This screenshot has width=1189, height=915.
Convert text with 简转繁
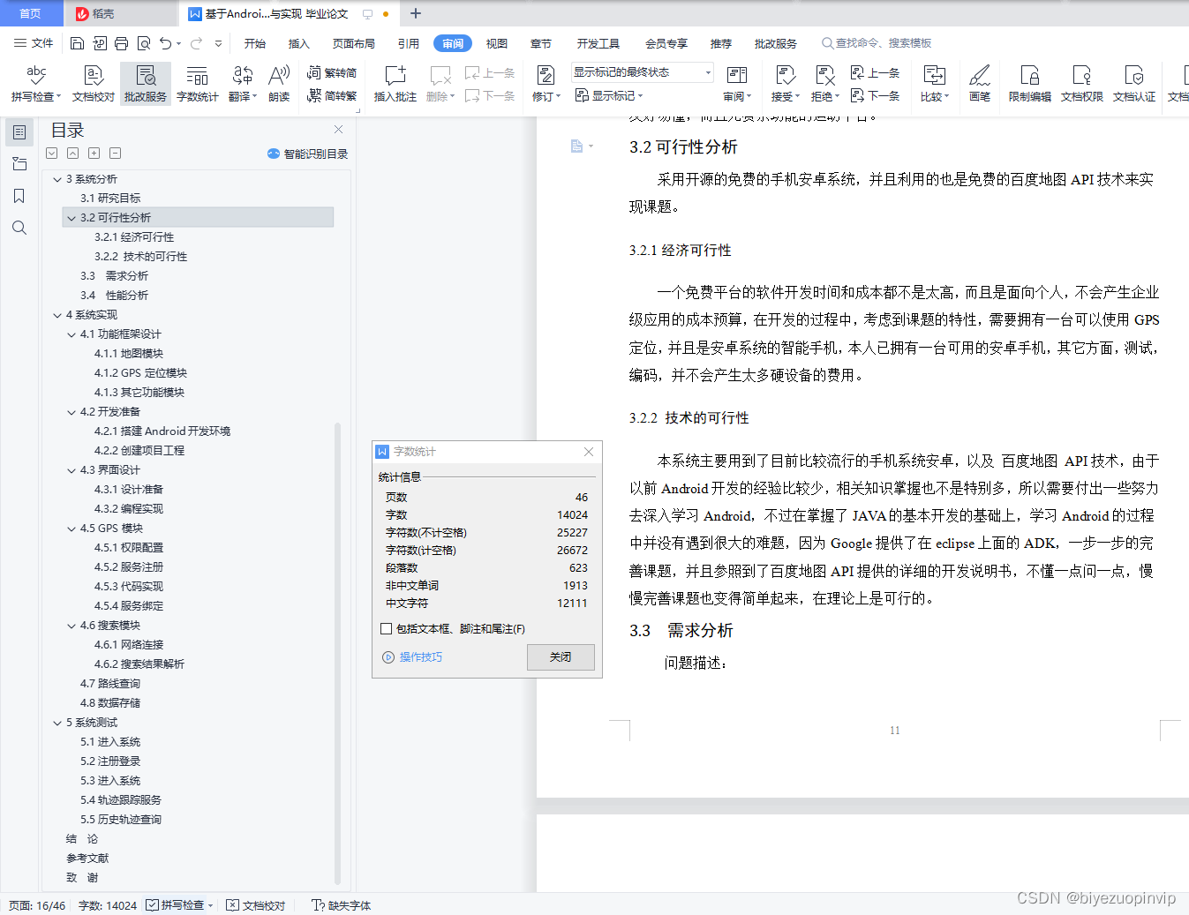(332, 95)
